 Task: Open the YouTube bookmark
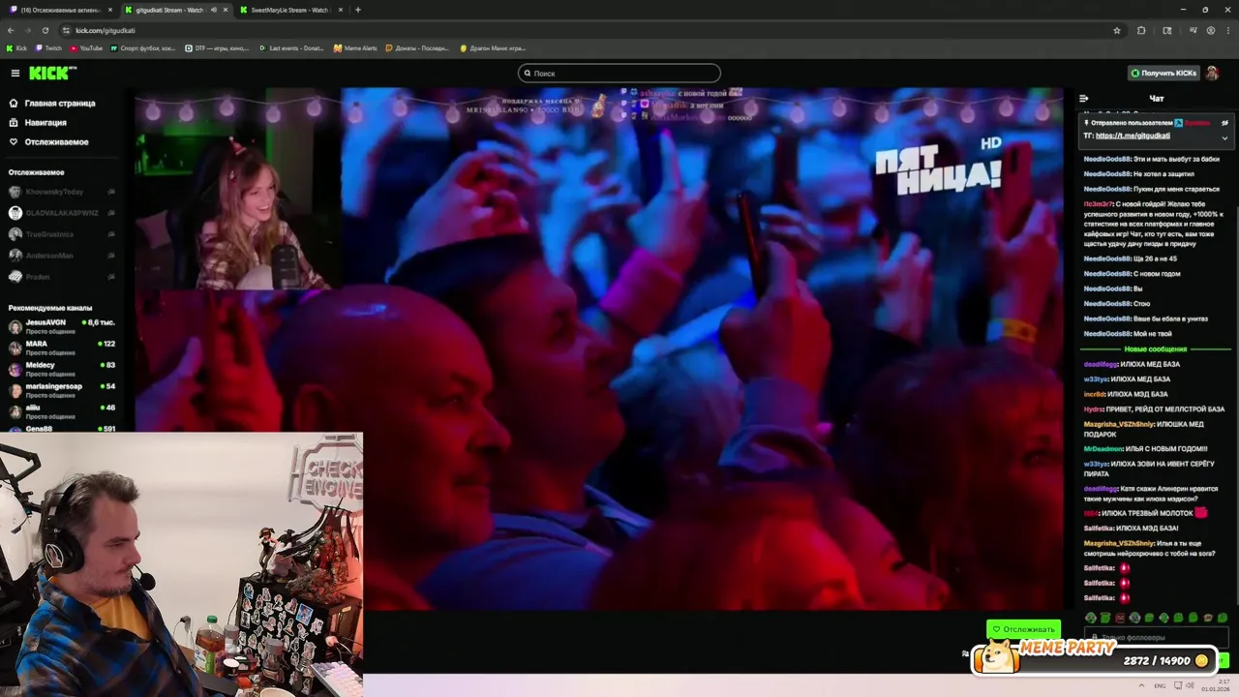pyautogui.click(x=86, y=47)
